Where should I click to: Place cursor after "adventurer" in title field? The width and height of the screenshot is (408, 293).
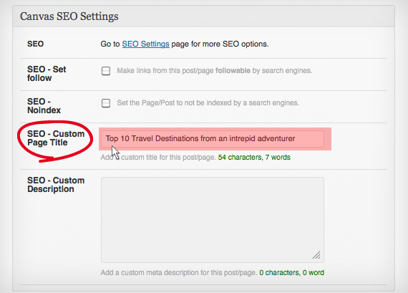pos(296,138)
